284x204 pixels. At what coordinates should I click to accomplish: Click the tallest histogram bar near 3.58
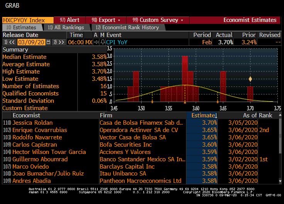click(x=185, y=79)
